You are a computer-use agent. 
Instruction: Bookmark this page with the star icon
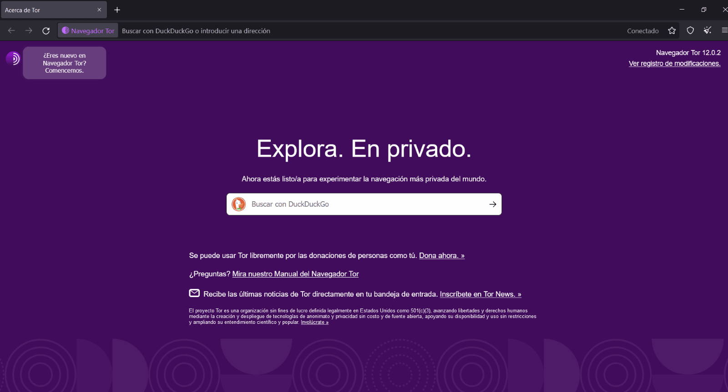(672, 30)
